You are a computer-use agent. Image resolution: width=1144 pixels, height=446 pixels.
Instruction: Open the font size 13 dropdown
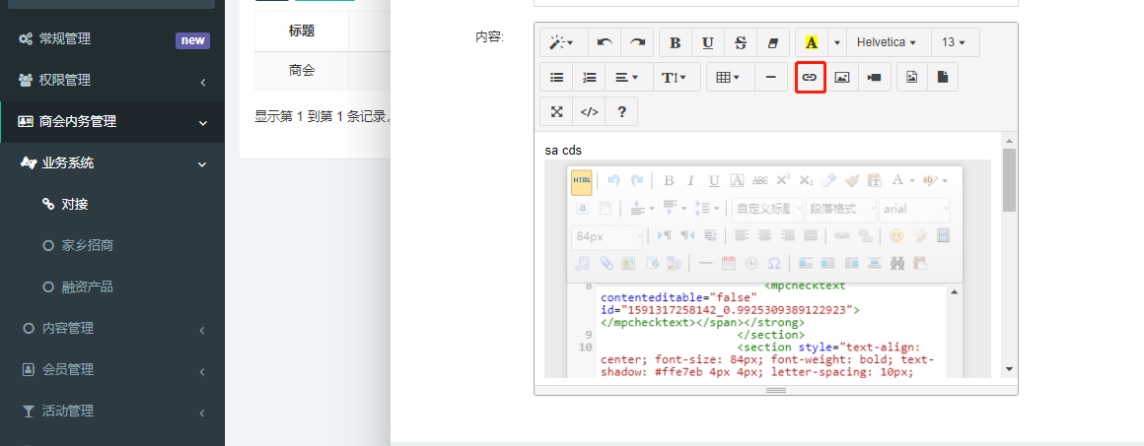click(x=954, y=42)
